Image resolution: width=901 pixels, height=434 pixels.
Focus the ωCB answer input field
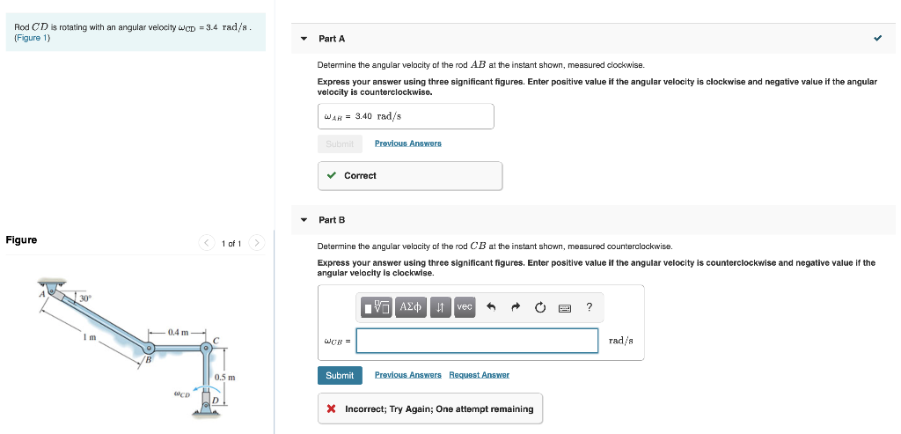click(x=477, y=341)
